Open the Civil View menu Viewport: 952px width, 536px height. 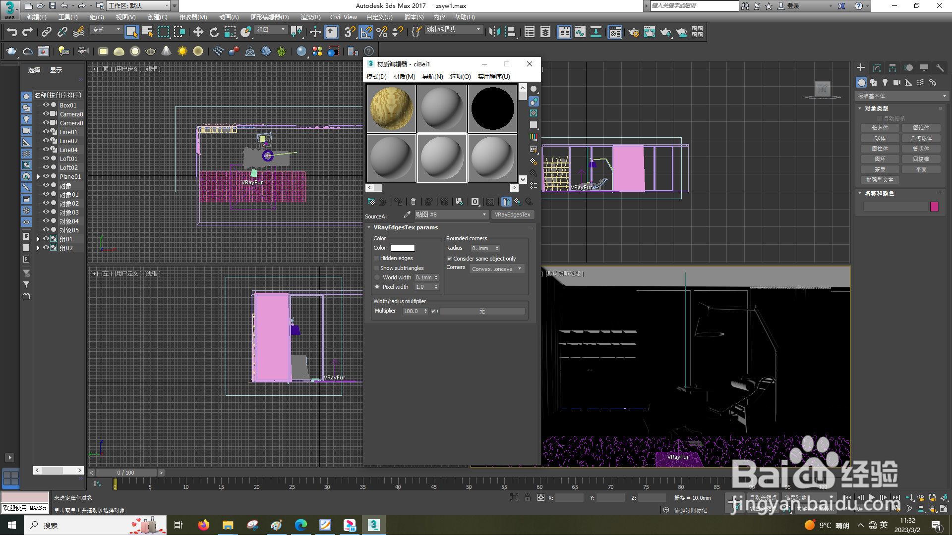coord(343,17)
